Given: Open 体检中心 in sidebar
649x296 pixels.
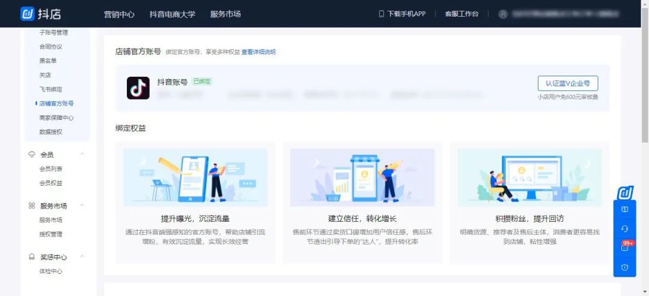Looking at the screenshot, I should [x=50, y=271].
